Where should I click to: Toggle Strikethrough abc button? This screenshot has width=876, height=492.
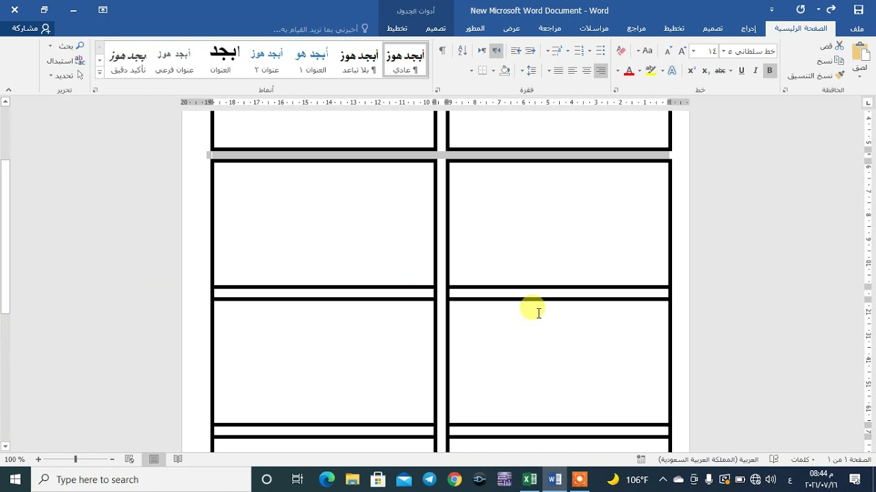[720, 70]
